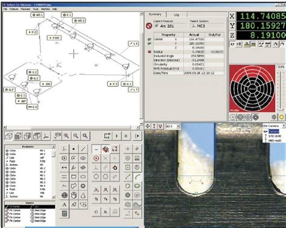Toggle the wireframe cube view mode
Viewport: 286px width, 228px height.
tap(8, 136)
